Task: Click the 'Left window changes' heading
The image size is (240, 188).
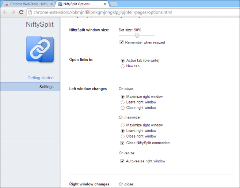Action: pyautogui.click(x=88, y=89)
